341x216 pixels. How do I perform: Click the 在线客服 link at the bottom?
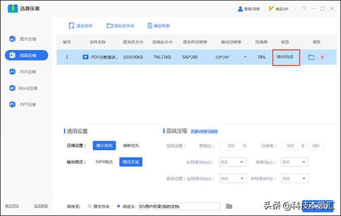(41, 206)
